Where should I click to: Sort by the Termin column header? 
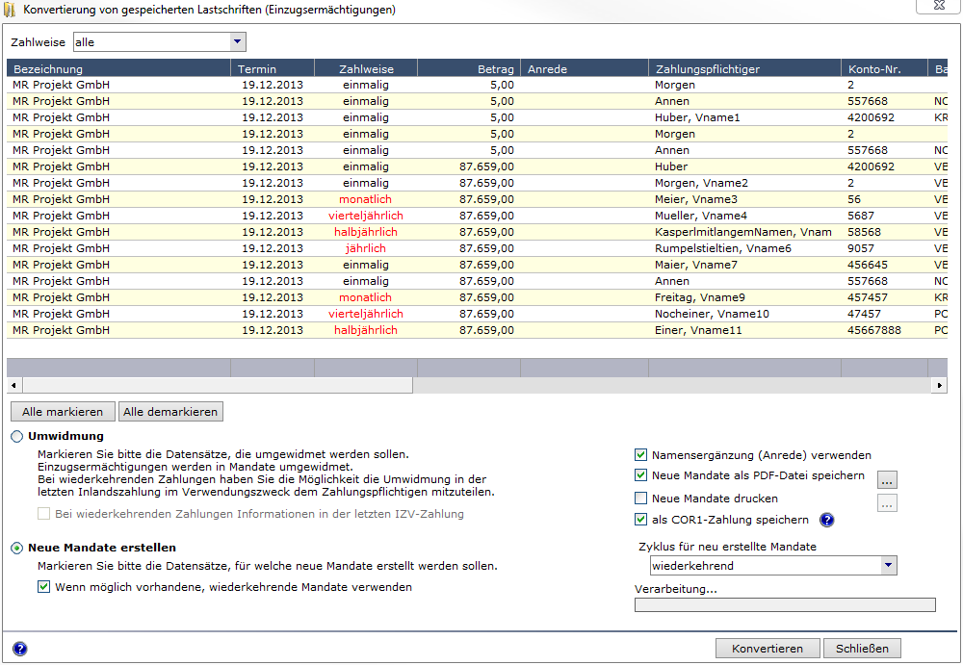coord(273,68)
